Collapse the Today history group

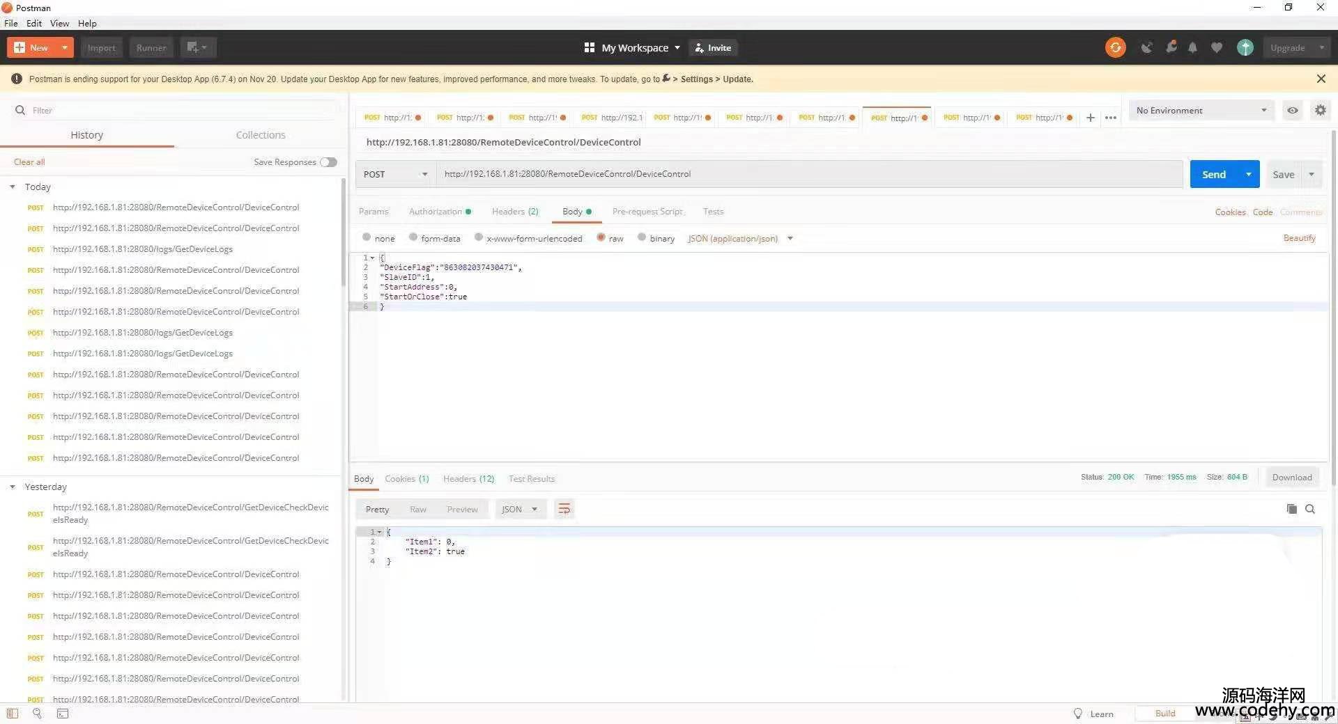click(x=13, y=187)
